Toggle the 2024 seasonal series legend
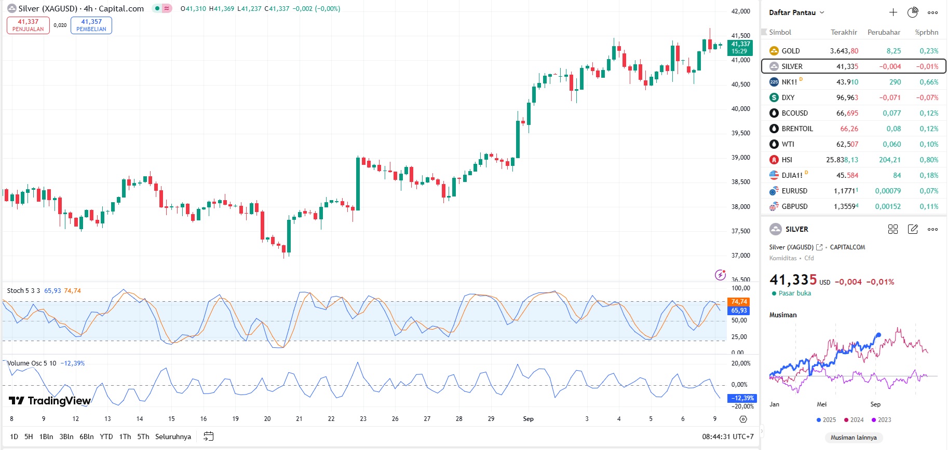948x450 pixels. click(x=854, y=420)
